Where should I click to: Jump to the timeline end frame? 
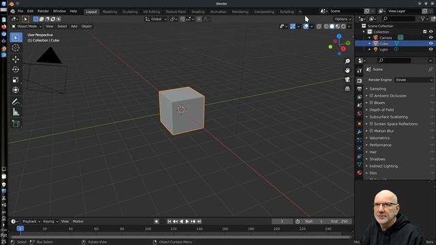click(x=200, y=221)
